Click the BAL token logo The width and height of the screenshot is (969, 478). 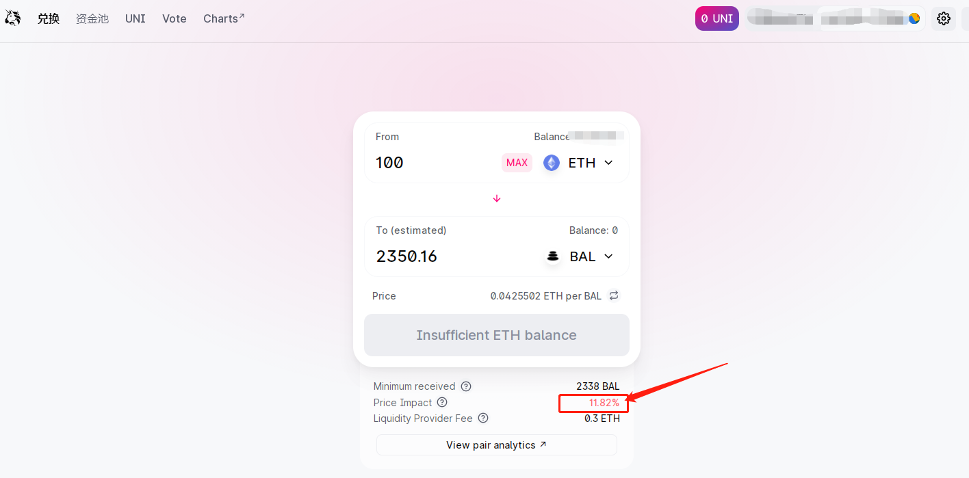pos(553,256)
